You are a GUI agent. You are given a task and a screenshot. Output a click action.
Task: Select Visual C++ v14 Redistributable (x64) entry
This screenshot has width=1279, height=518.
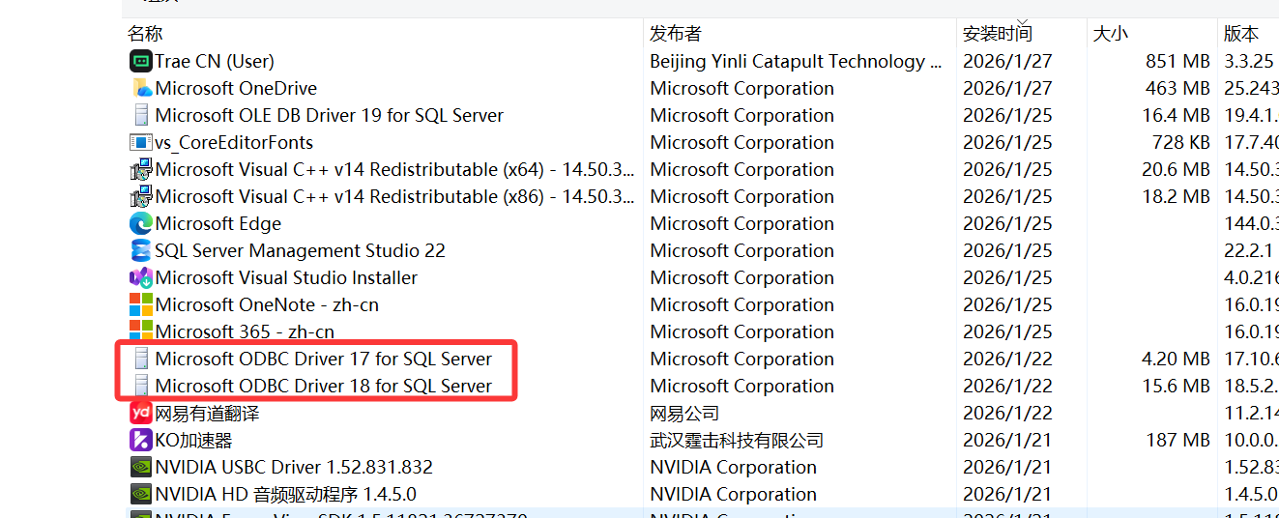point(395,169)
